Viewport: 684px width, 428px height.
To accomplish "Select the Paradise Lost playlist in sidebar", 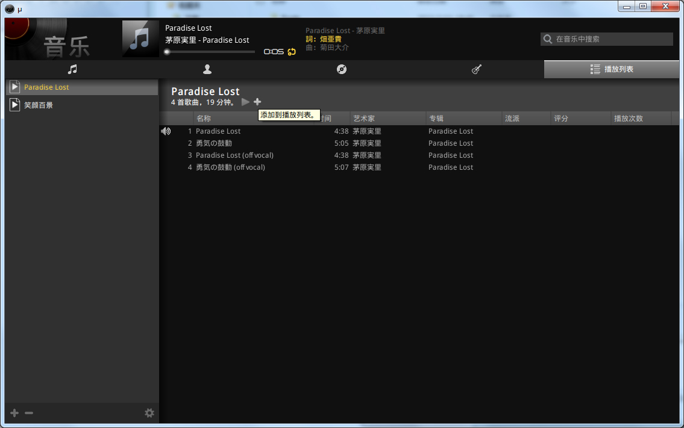I will [x=82, y=87].
